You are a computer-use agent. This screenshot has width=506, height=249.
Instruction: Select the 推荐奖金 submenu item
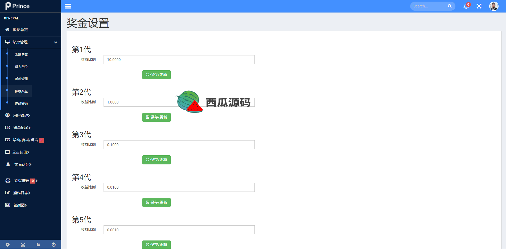pyautogui.click(x=21, y=91)
